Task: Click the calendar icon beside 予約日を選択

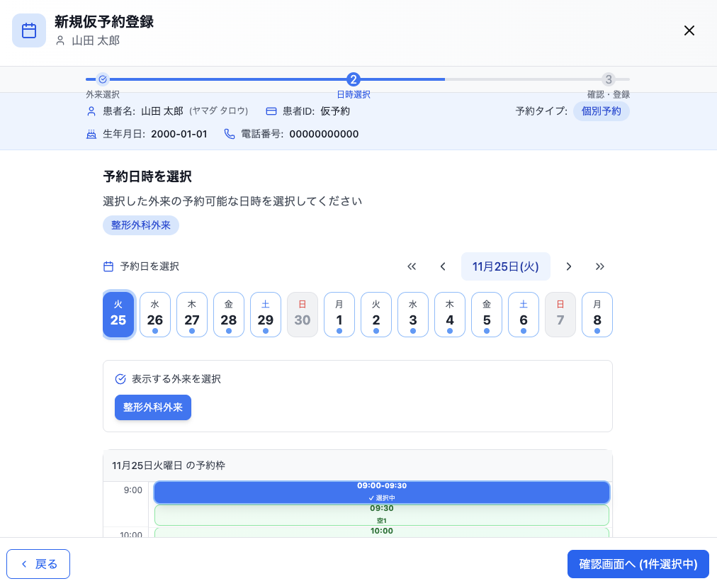Action: click(108, 266)
